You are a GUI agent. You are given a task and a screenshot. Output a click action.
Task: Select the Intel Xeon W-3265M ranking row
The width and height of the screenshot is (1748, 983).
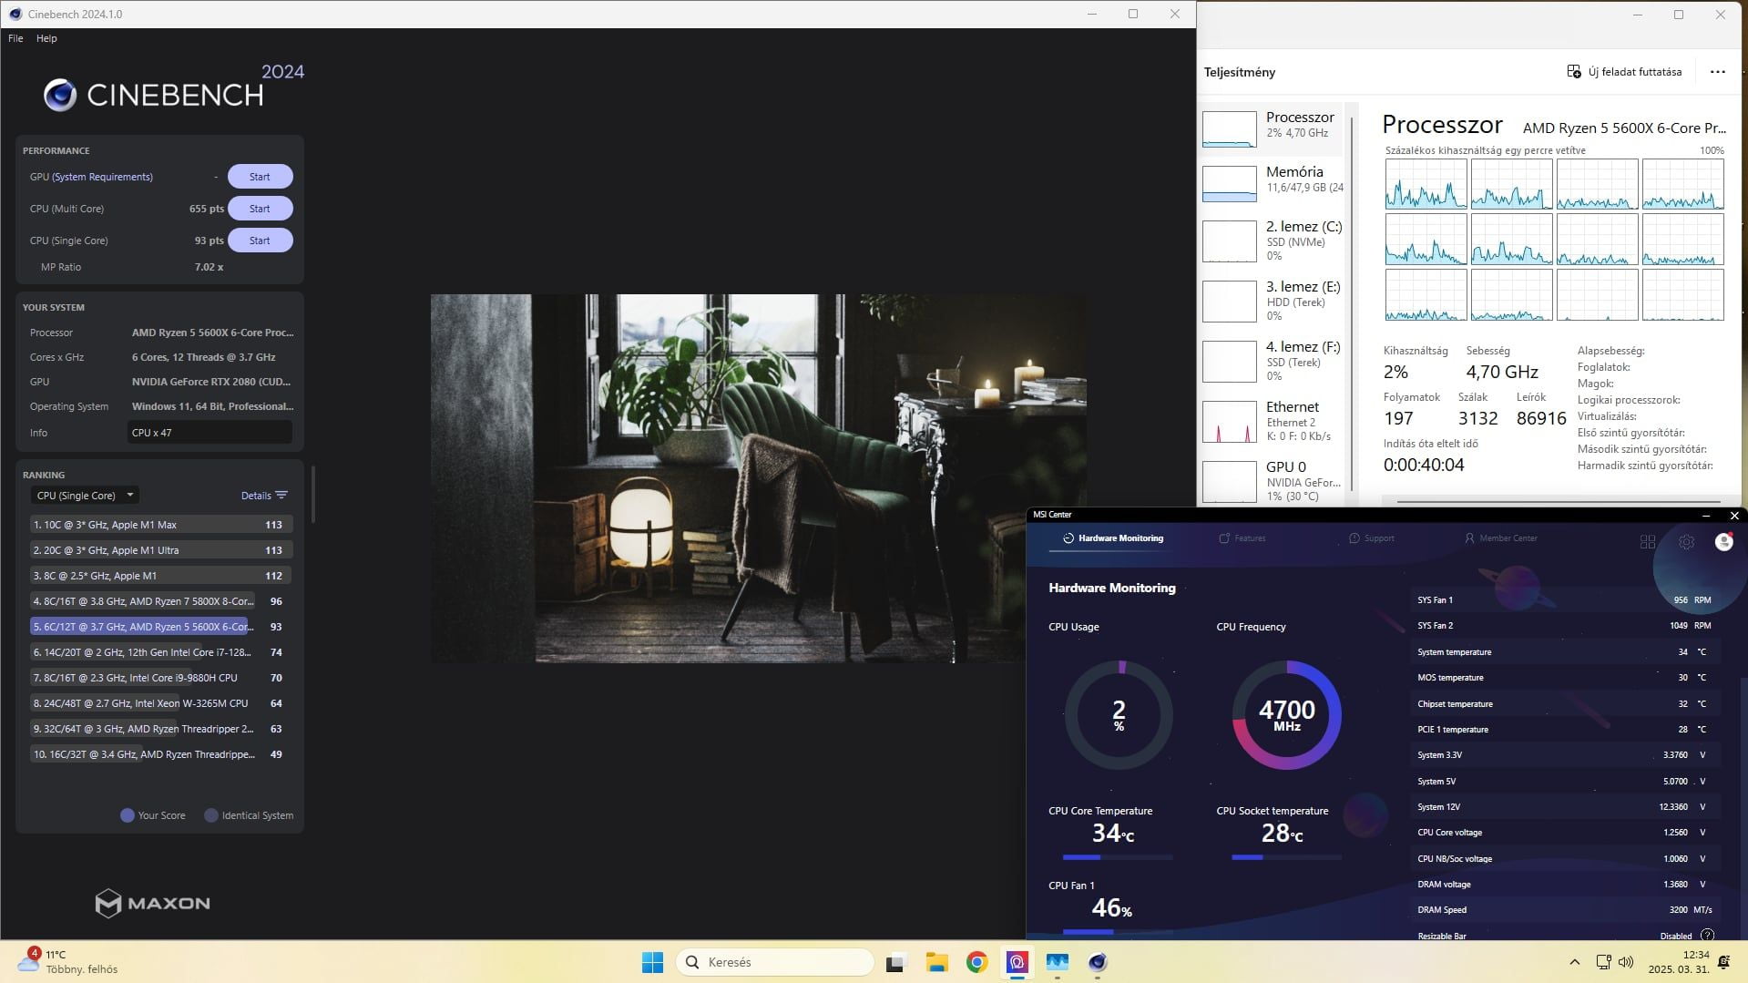click(161, 703)
